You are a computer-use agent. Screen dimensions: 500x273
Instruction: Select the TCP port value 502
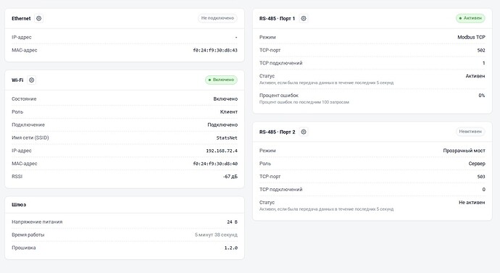pos(481,50)
